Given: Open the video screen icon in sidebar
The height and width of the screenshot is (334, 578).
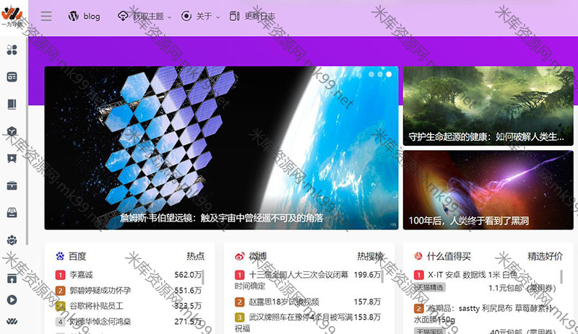Looking at the screenshot, I should coord(12,159).
